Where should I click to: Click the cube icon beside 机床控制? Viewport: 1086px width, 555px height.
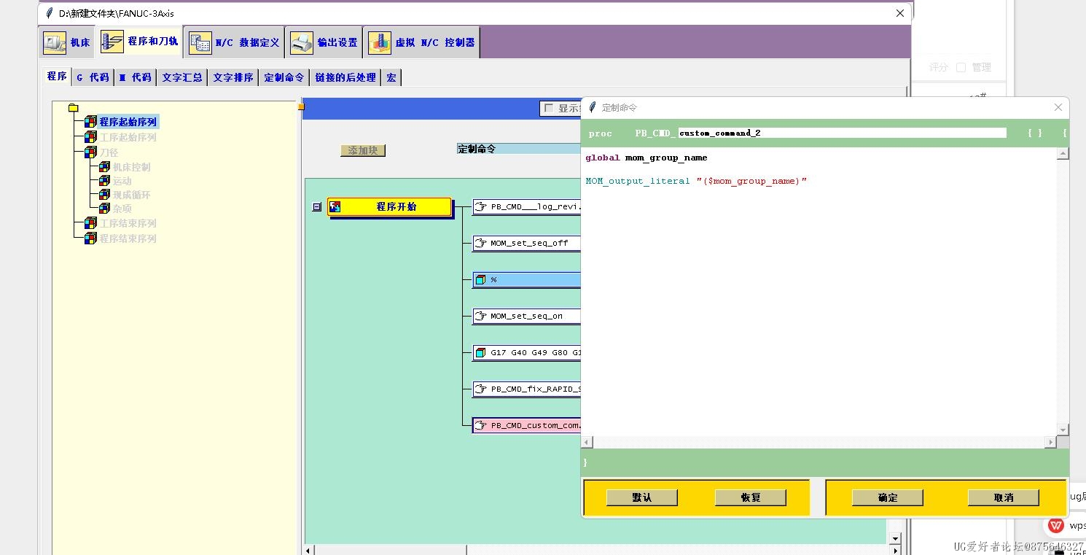tap(104, 167)
